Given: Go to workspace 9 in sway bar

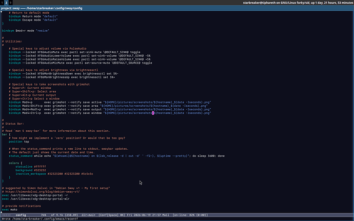Looking at the screenshot, I should coord(10,3).
